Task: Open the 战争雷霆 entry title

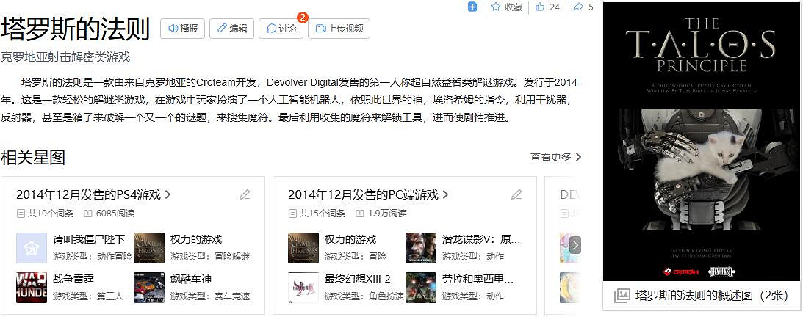Action: tap(73, 279)
